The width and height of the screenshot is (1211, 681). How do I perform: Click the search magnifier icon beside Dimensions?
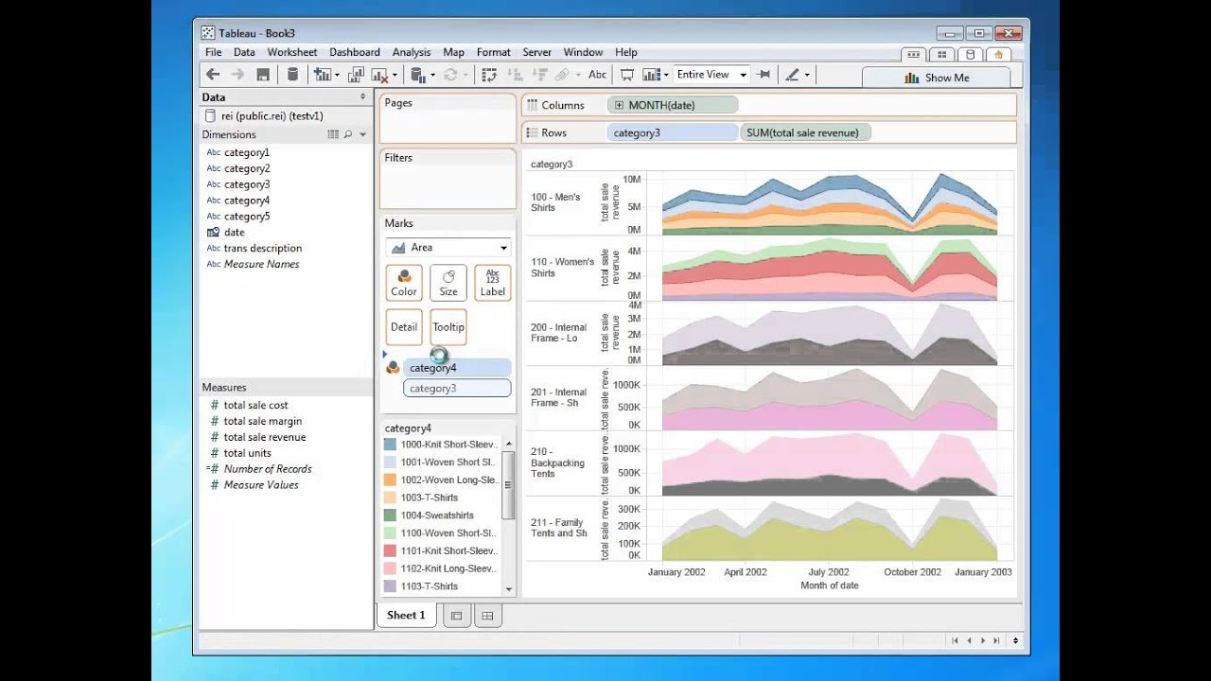(x=348, y=135)
